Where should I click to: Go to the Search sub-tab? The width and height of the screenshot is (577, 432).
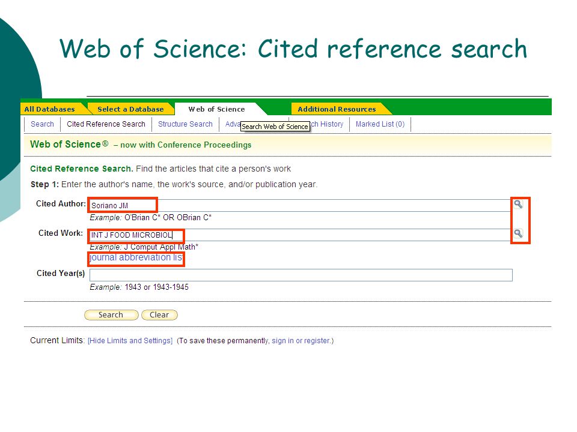[42, 124]
